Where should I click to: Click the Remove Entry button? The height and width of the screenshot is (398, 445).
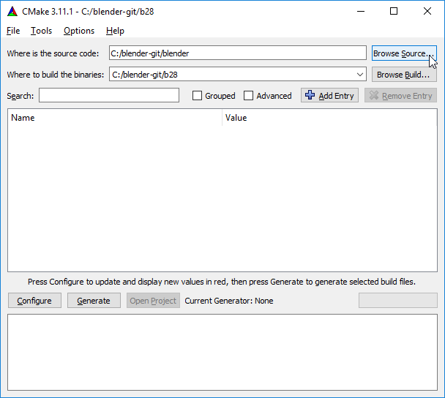point(400,96)
